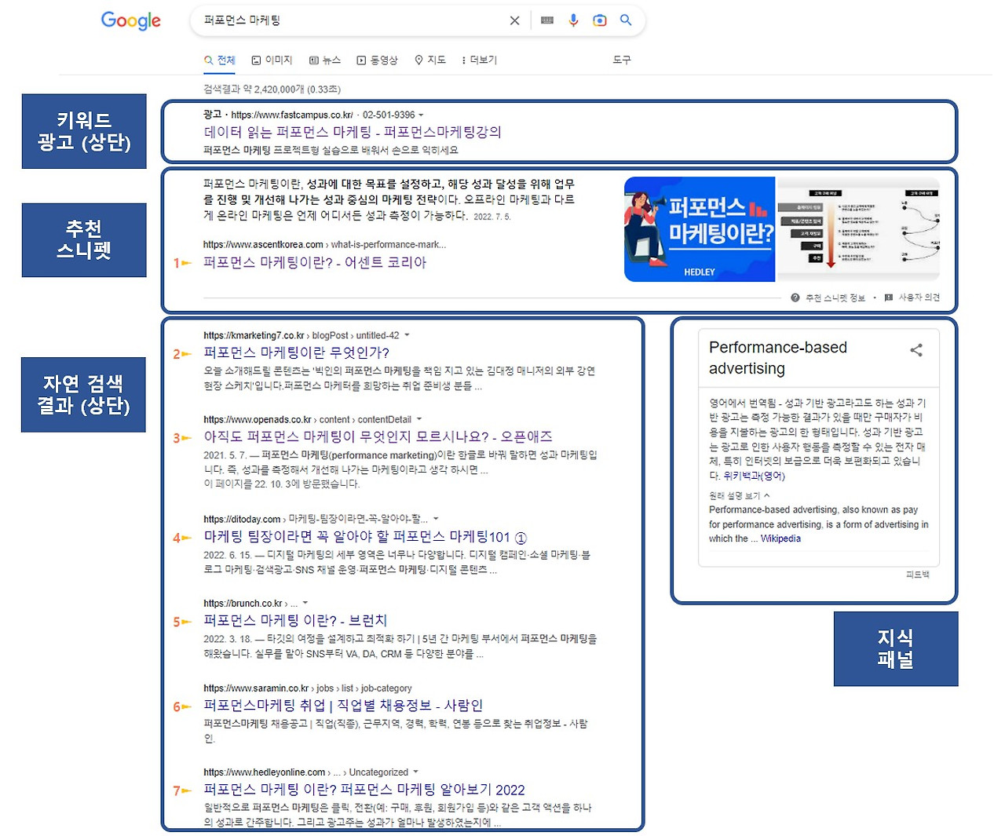1005x836 pixels.
Task: Open the 사람인 job listing result
Action: pyautogui.click(x=343, y=705)
